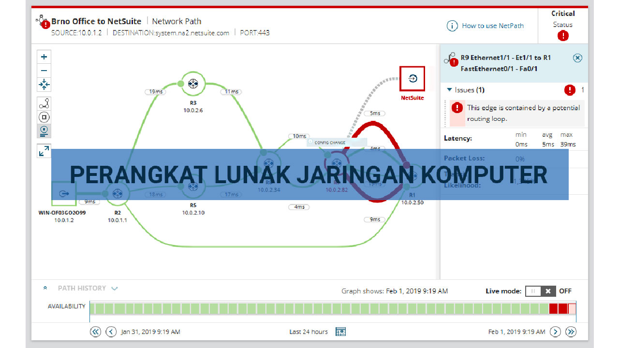Select the connected-nodes path view icon
This screenshot has height=348, width=619.
click(x=44, y=103)
